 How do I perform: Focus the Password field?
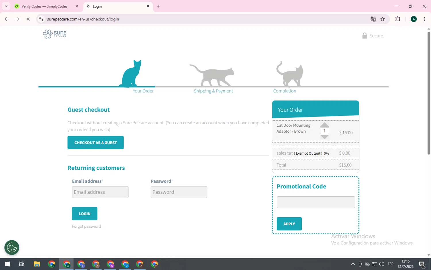click(x=179, y=192)
